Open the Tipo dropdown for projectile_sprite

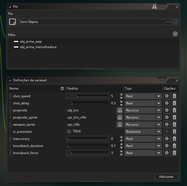tap(159, 117)
